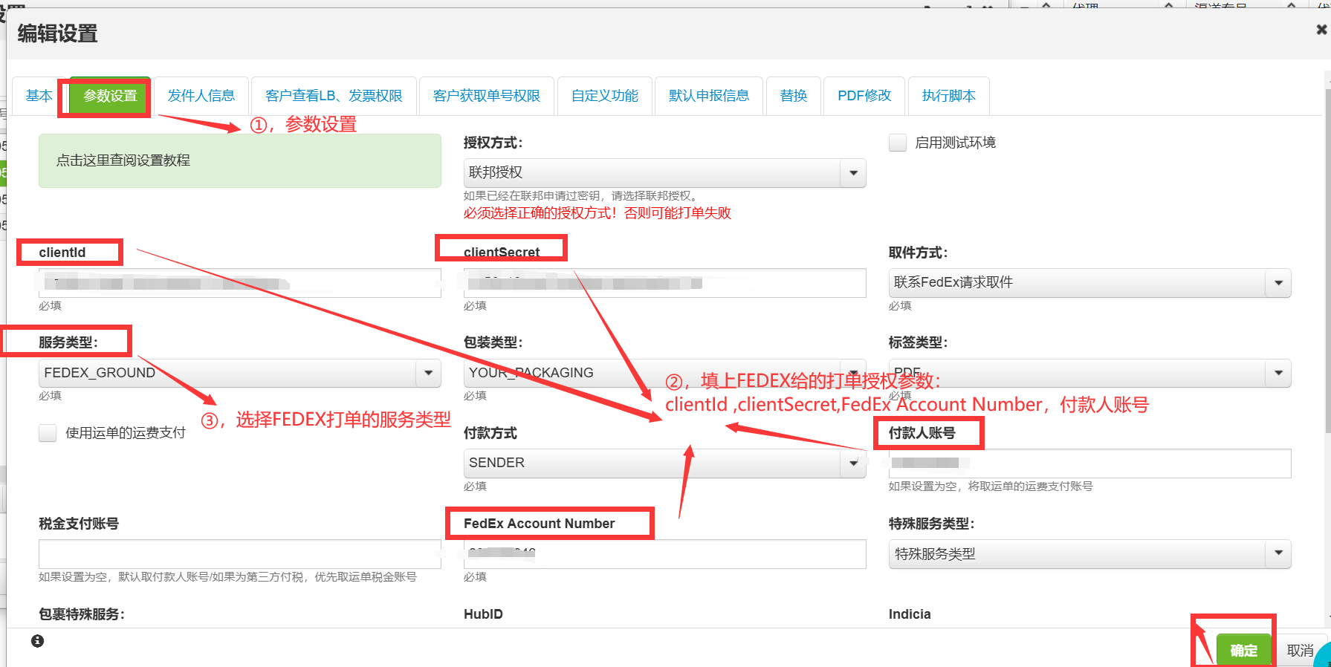1331x667 pixels.
Task: Click the 付款人账号 input field
Action: coord(1089,463)
